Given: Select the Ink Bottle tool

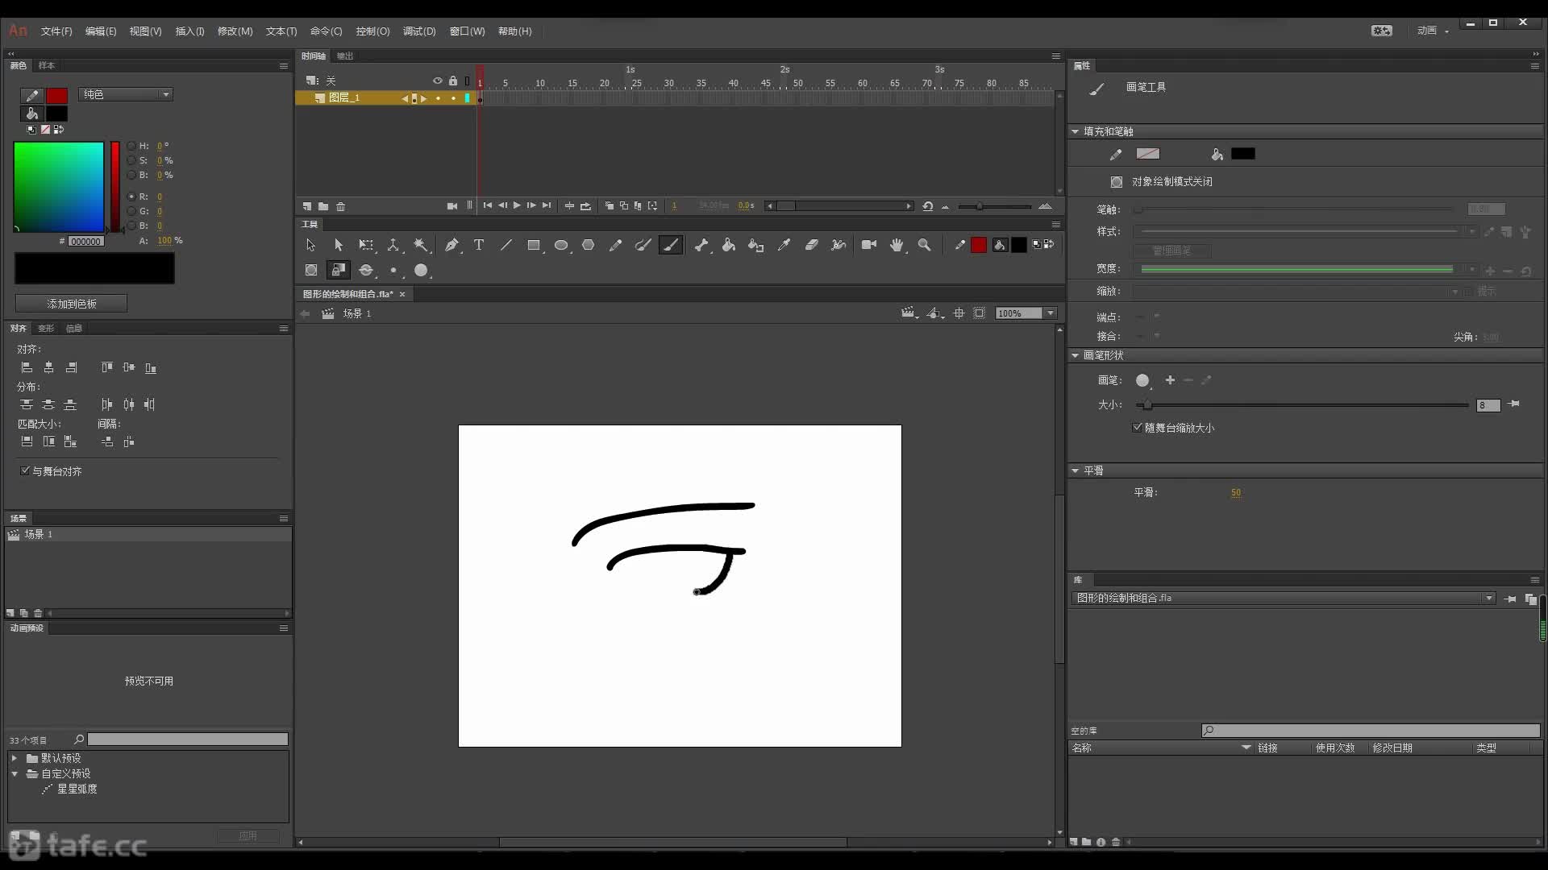Looking at the screenshot, I should pyautogui.click(x=756, y=245).
